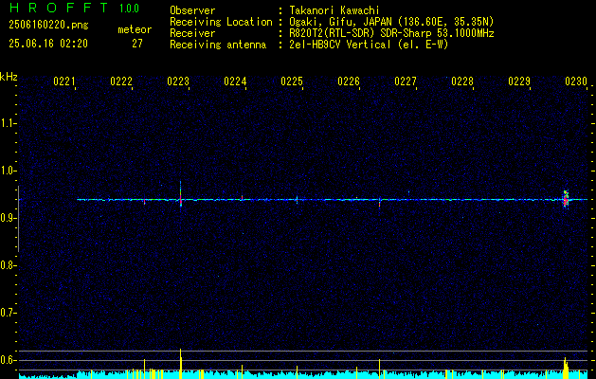The width and height of the screenshot is (596, 379).
Task: Click the 0227 time marker
Action: [406, 81]
